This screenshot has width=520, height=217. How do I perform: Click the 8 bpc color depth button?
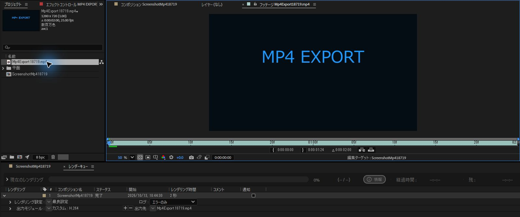[41, 157]
